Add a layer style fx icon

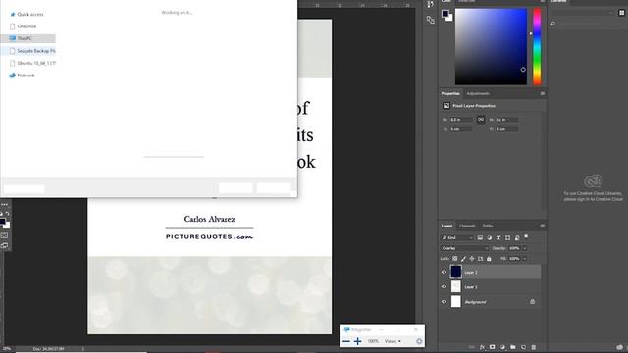pyautogui.click(x=482, y=347)
